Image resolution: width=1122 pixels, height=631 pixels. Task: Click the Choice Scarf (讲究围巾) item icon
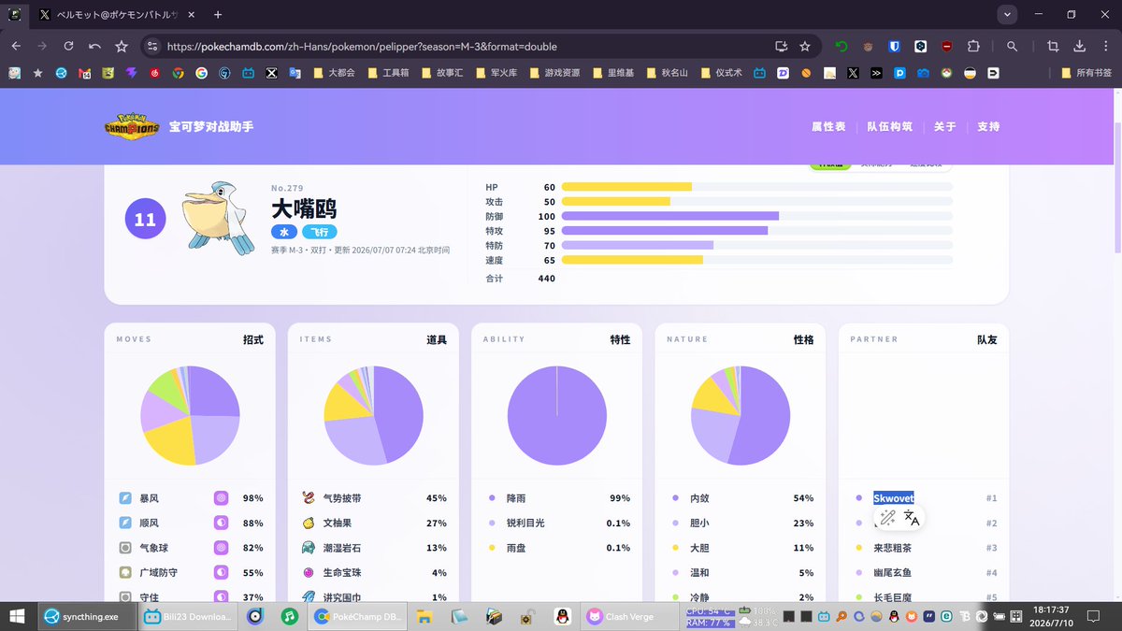[309, 596]
